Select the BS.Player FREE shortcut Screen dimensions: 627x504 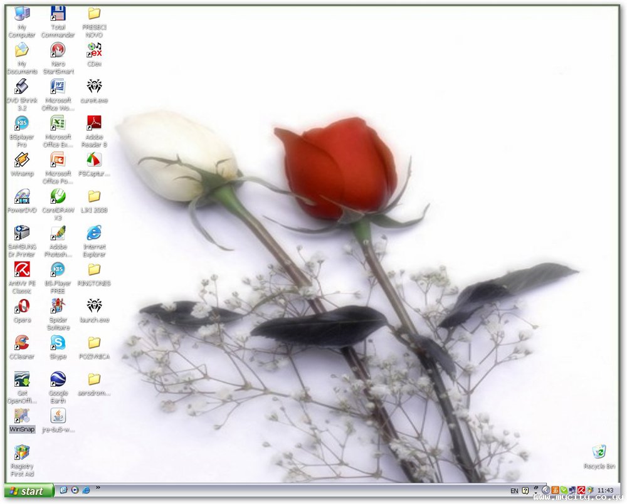(x=58, y=278)
